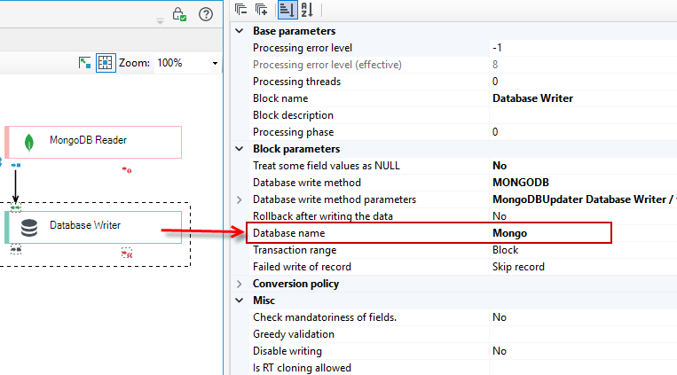Expand Database write method parameters row
Image resolution: width=677 pixels, height=375 pixels.
coord(240,199)
